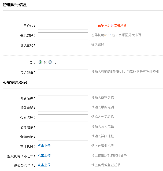Click the 服务电话 input box

coord(63,108)
